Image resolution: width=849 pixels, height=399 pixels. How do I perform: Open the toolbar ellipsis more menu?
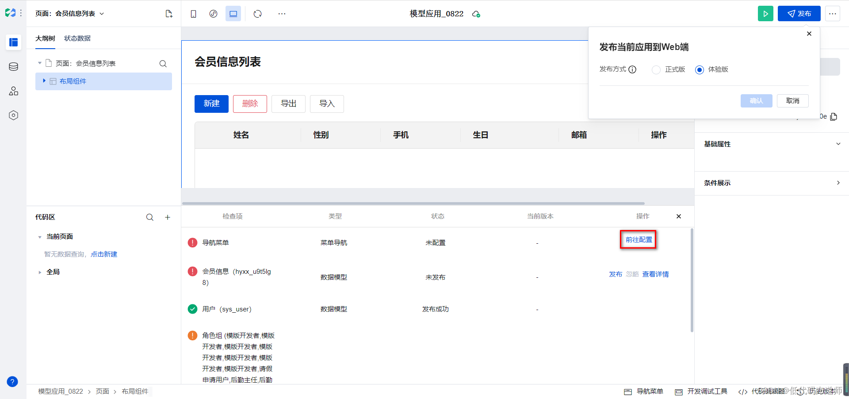click(282, 14)
